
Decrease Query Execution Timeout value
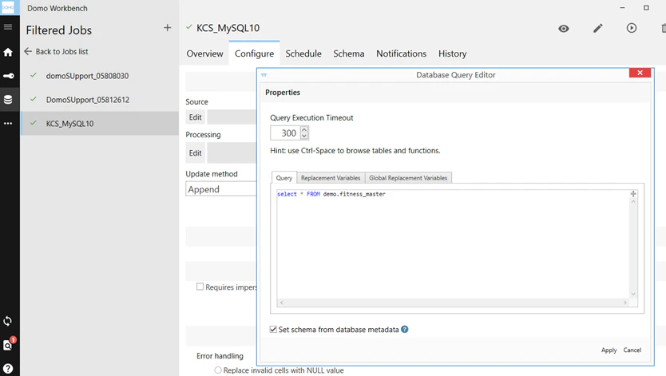coord(304,137)
